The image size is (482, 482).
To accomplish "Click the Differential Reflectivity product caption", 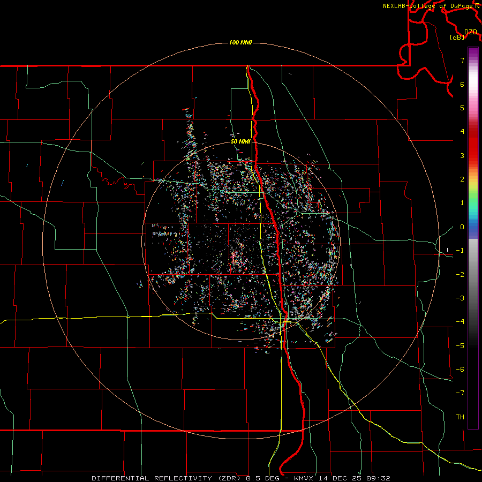I will pos(241,478).
